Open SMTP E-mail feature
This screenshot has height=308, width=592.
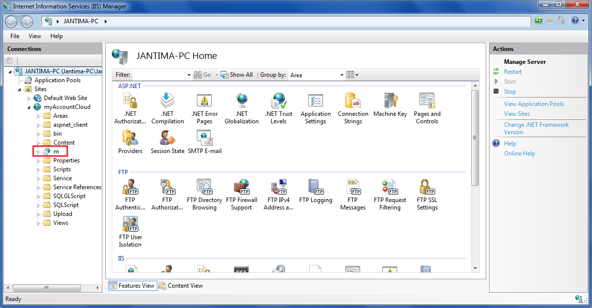205,142
